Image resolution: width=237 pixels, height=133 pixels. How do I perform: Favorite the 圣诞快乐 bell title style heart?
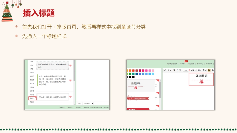[156, 86]
